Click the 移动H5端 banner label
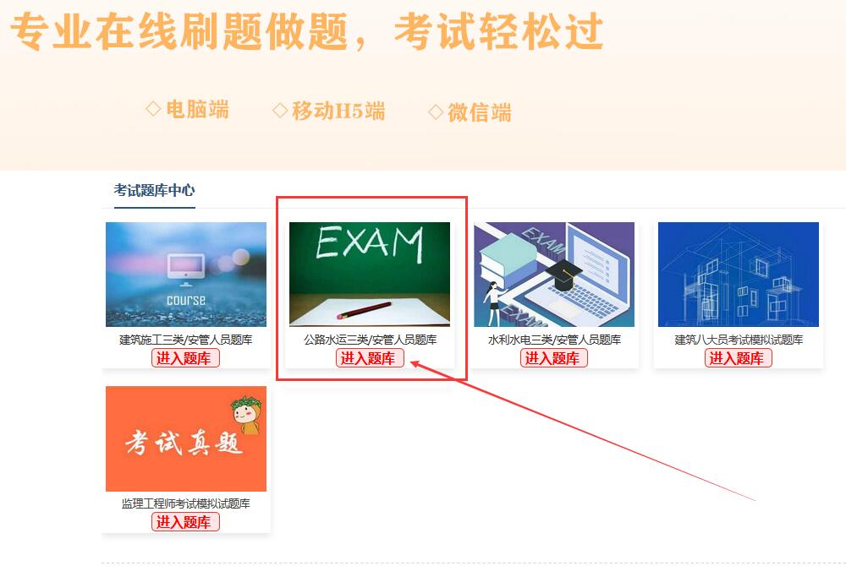846x566 pixels. coord(339,111)
